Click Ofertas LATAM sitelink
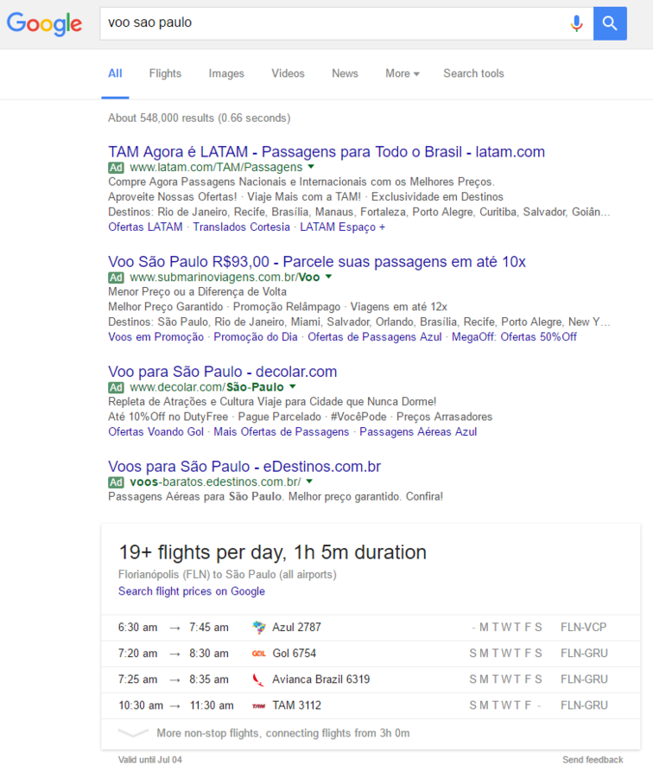Viewport: 653px width, 778px height. click(x=145, y=227)
